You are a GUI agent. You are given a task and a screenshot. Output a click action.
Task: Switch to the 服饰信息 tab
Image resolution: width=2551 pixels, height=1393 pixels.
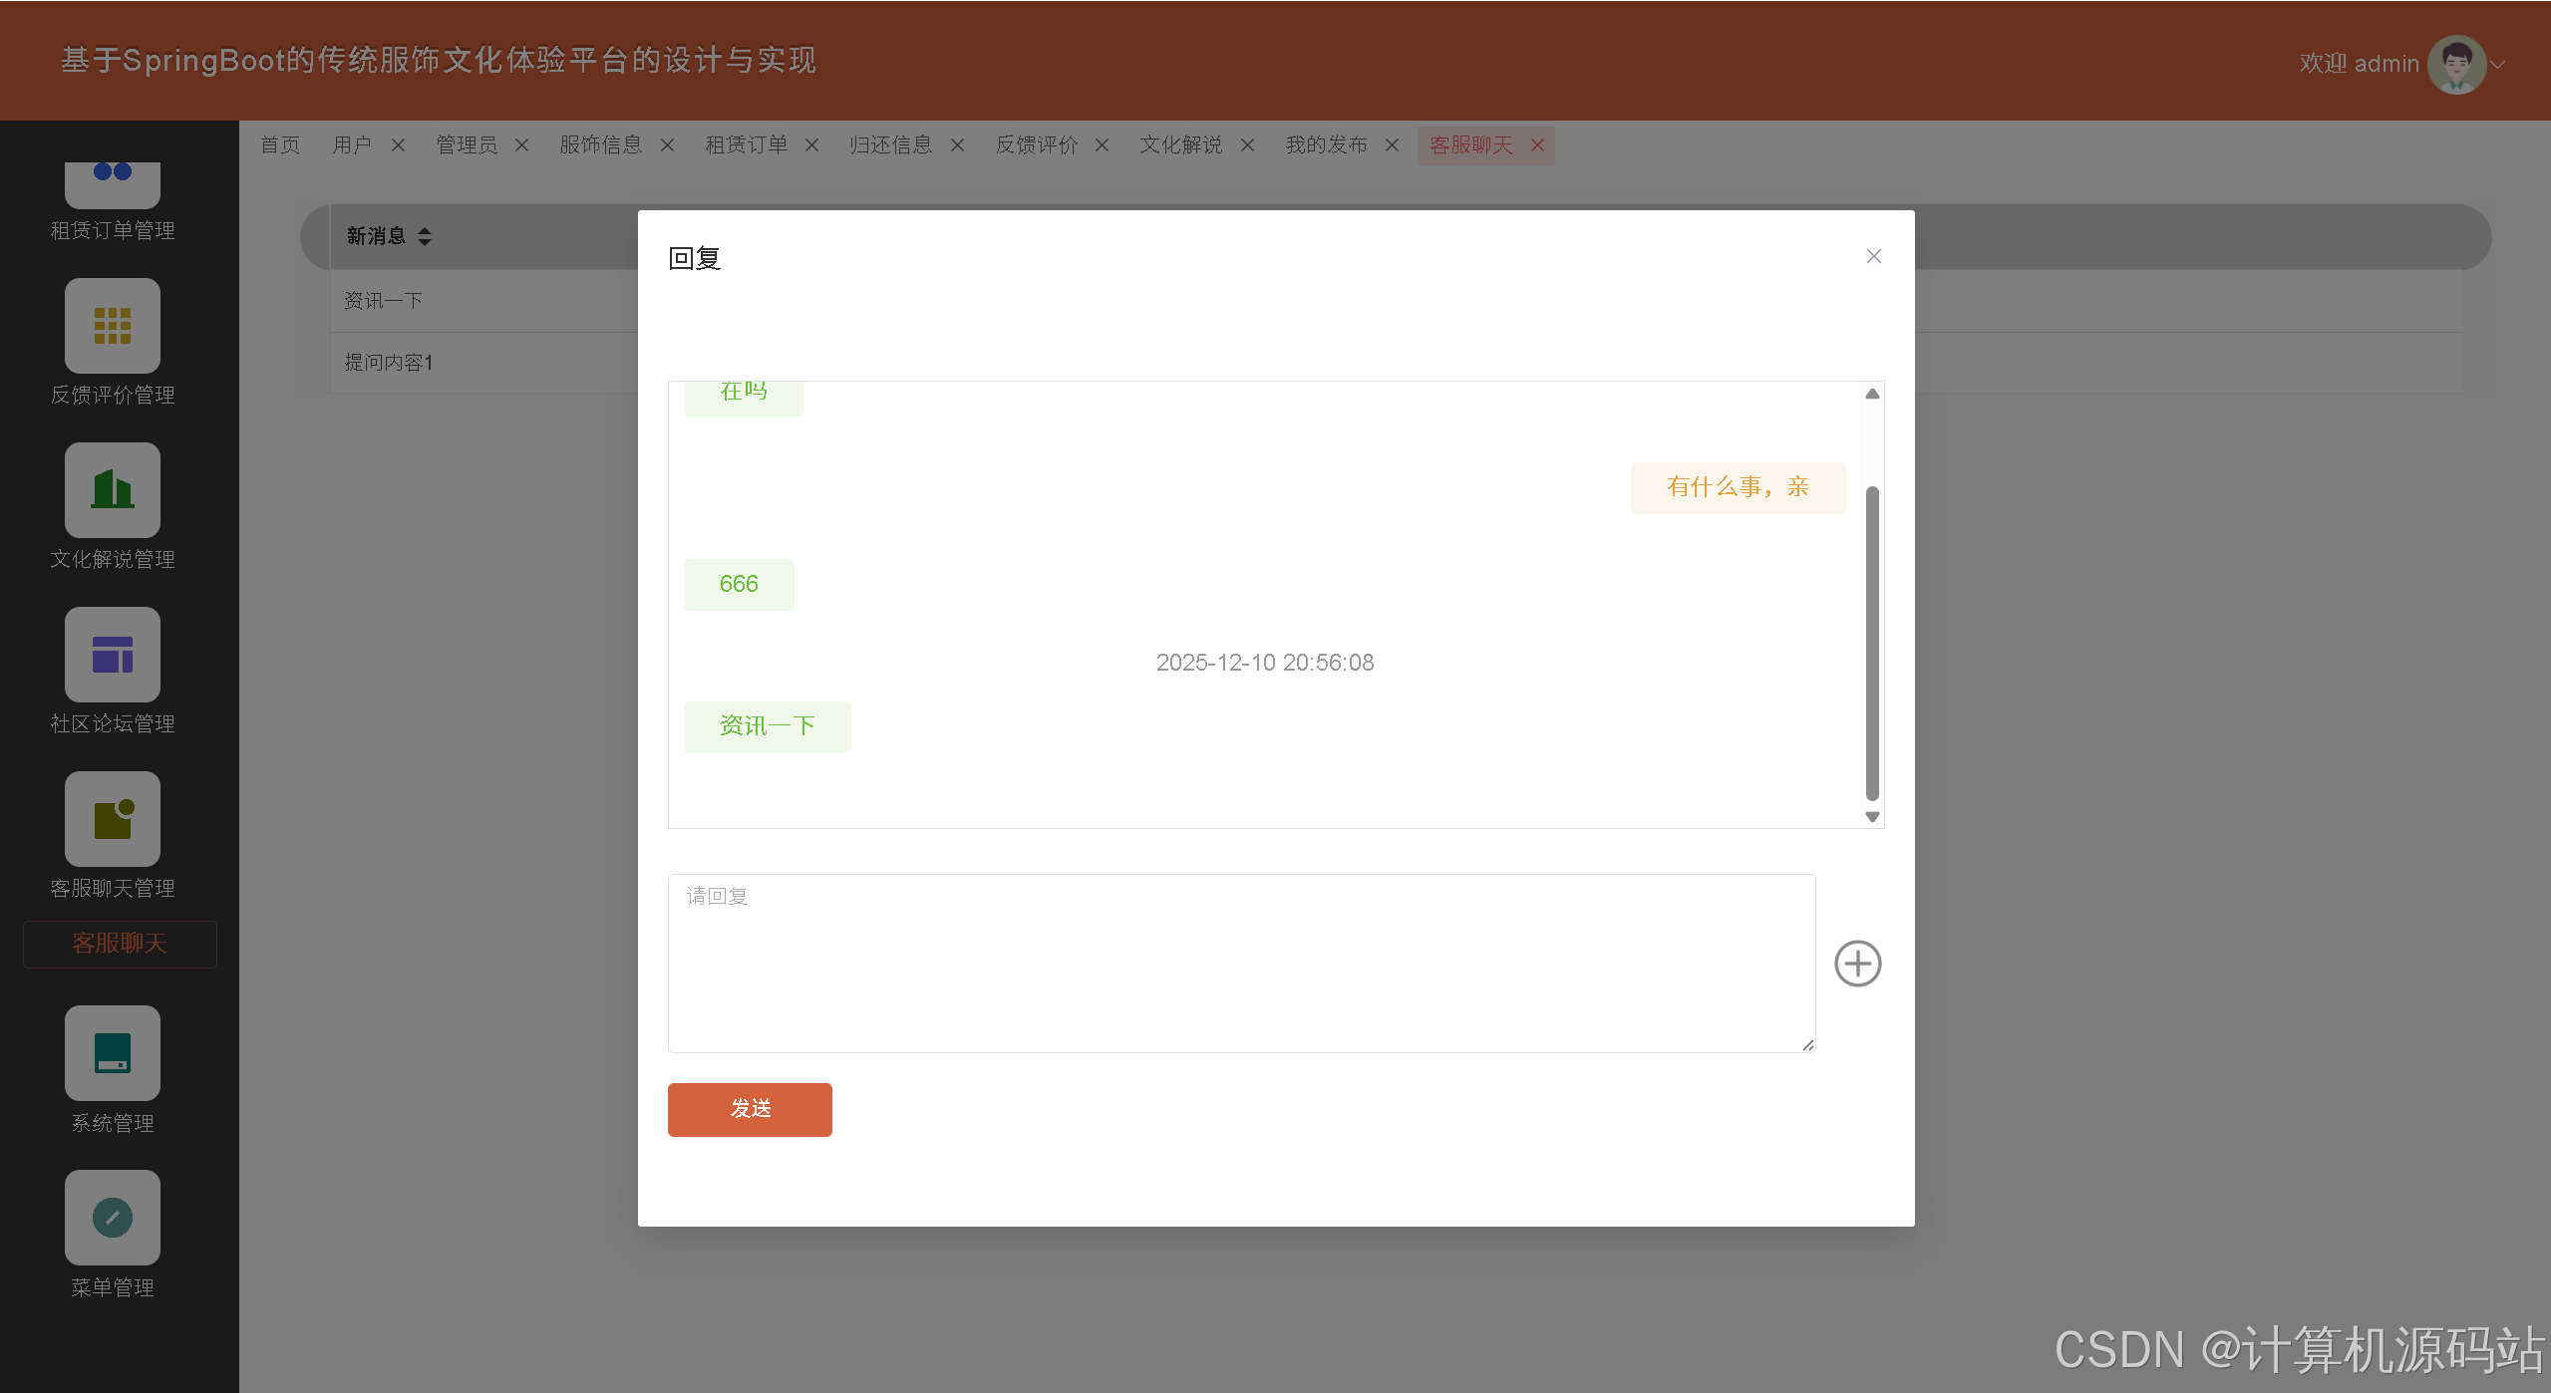(600, 145)
